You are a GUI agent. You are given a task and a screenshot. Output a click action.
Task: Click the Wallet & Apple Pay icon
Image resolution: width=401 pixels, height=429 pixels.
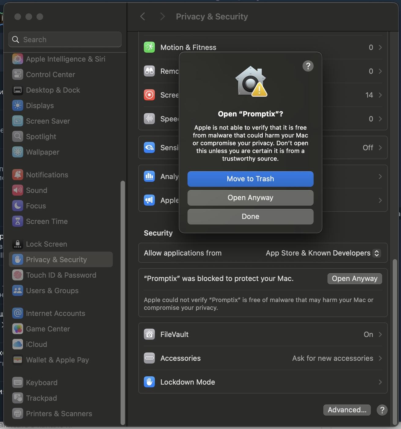click(x=17, y=360)
